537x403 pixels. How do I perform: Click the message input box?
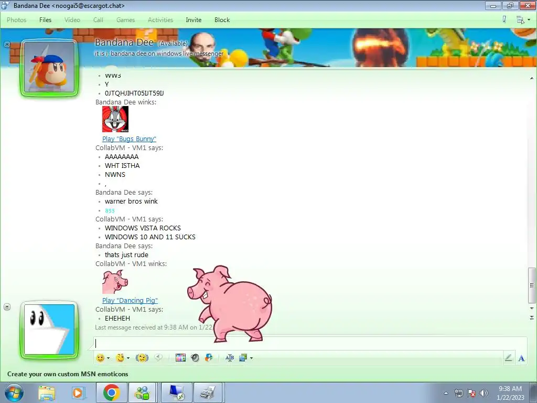310,343
